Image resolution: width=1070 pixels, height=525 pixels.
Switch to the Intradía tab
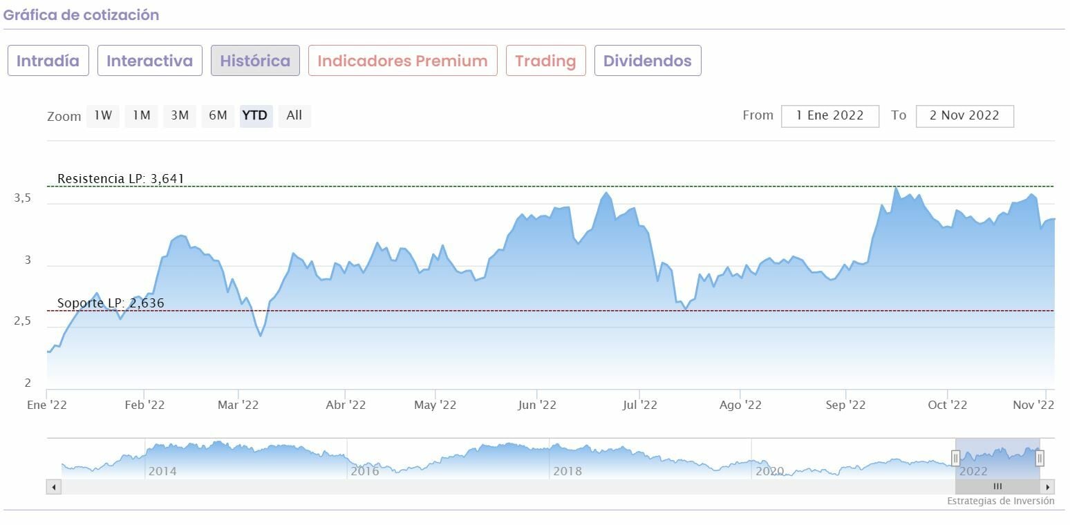(x=48, y=61)
